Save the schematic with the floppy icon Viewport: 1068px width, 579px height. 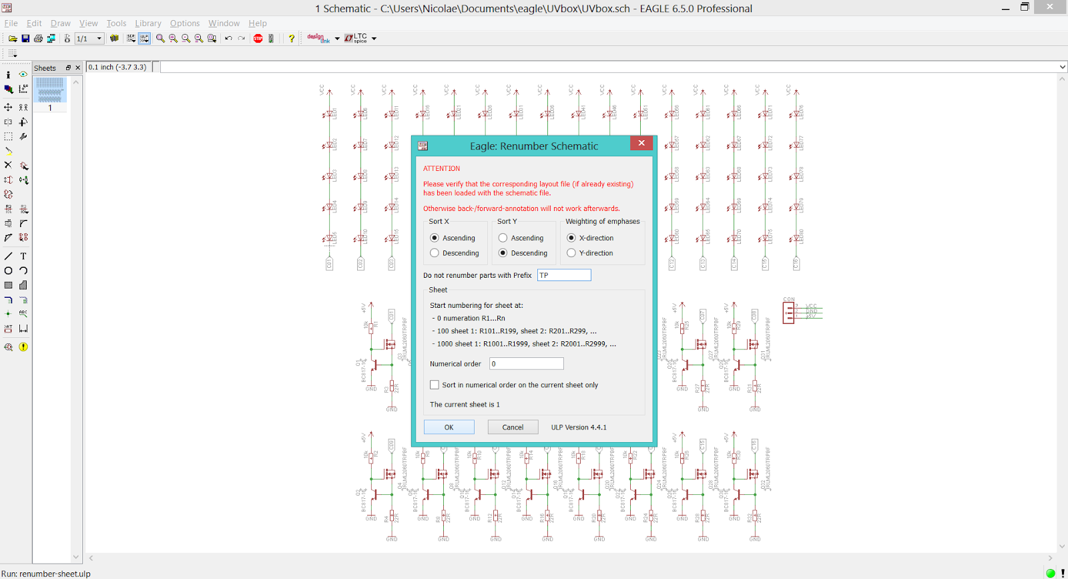25,39
